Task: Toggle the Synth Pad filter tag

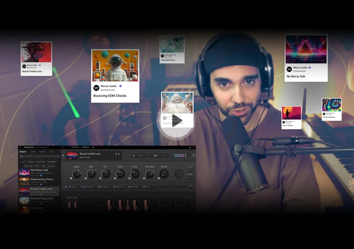Action: coord(41,161)
